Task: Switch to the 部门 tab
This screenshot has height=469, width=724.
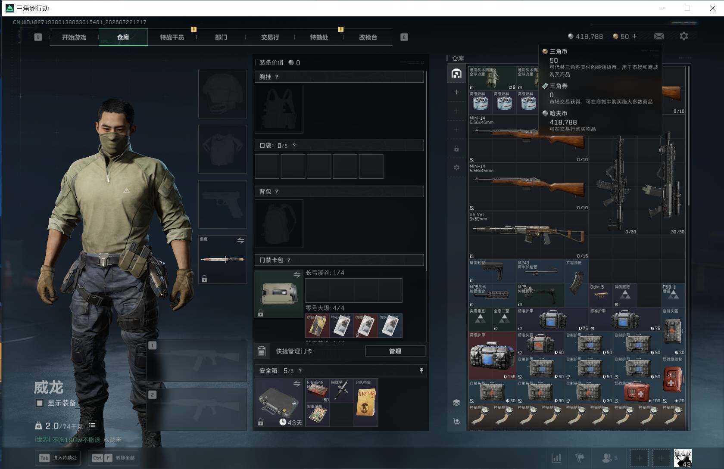Action: coord(221,37)
